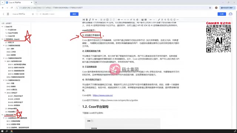237x133 pixels.
Task: Jump to outline item 2.5. 多Agent模式
Action: (x=11, y=108)
